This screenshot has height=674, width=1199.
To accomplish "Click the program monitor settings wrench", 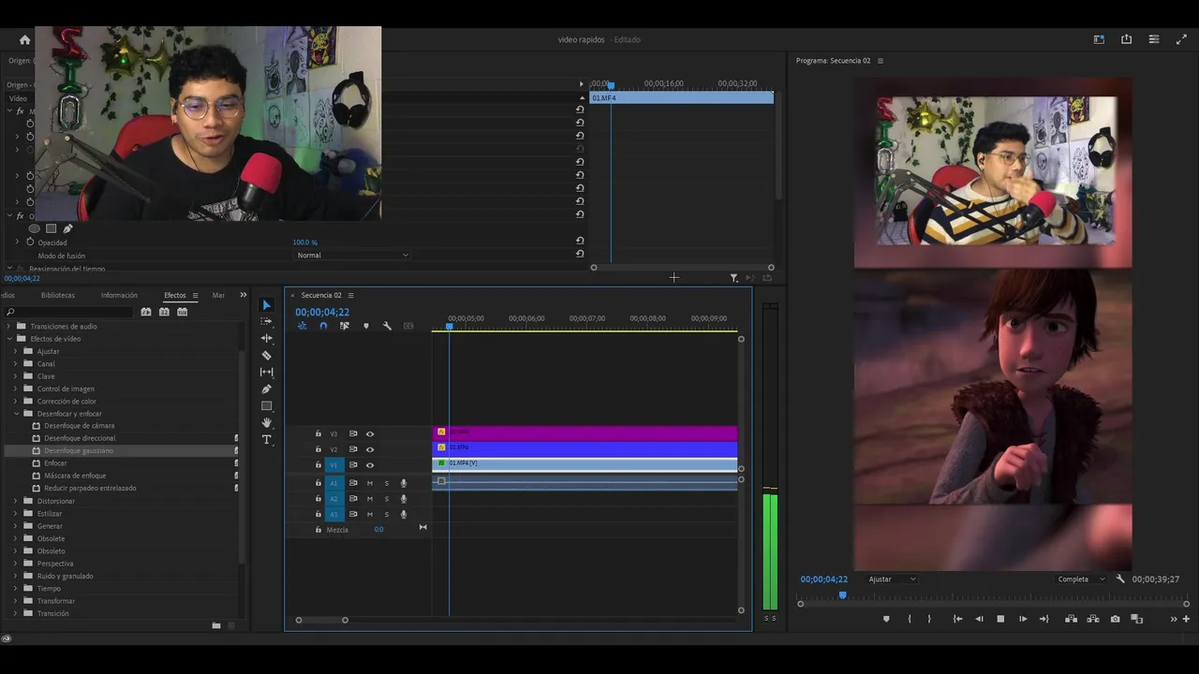I will coord(1120,579).
